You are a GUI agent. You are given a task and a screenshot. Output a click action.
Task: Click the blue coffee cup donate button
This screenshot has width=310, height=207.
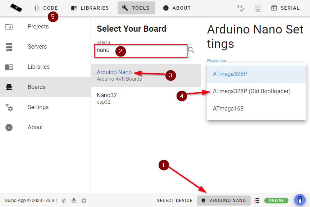[300, 200]
